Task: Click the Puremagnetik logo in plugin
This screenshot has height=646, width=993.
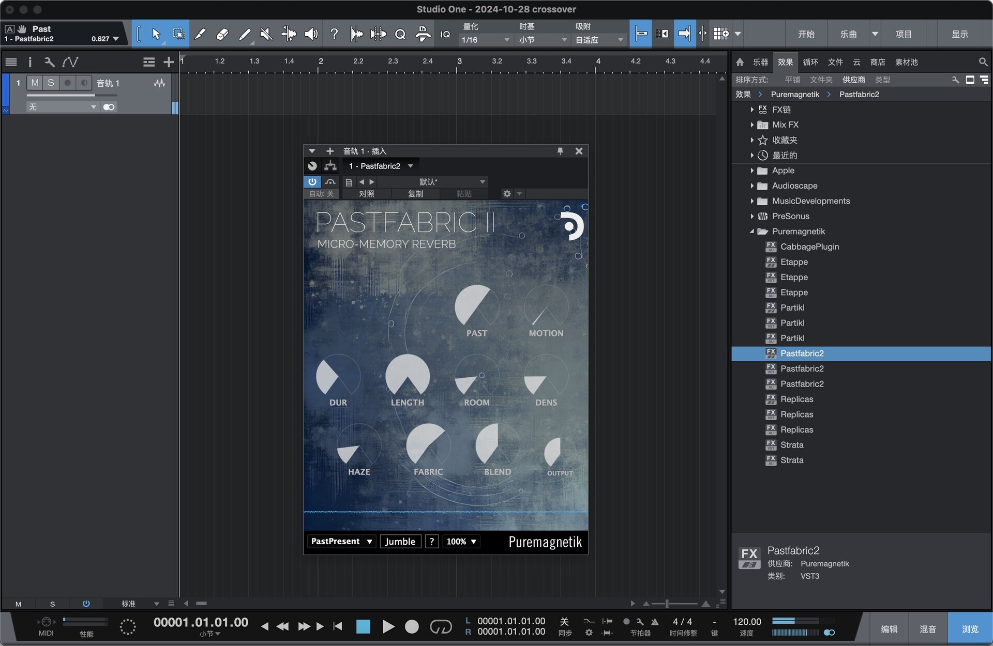Action: pos(573,226)
